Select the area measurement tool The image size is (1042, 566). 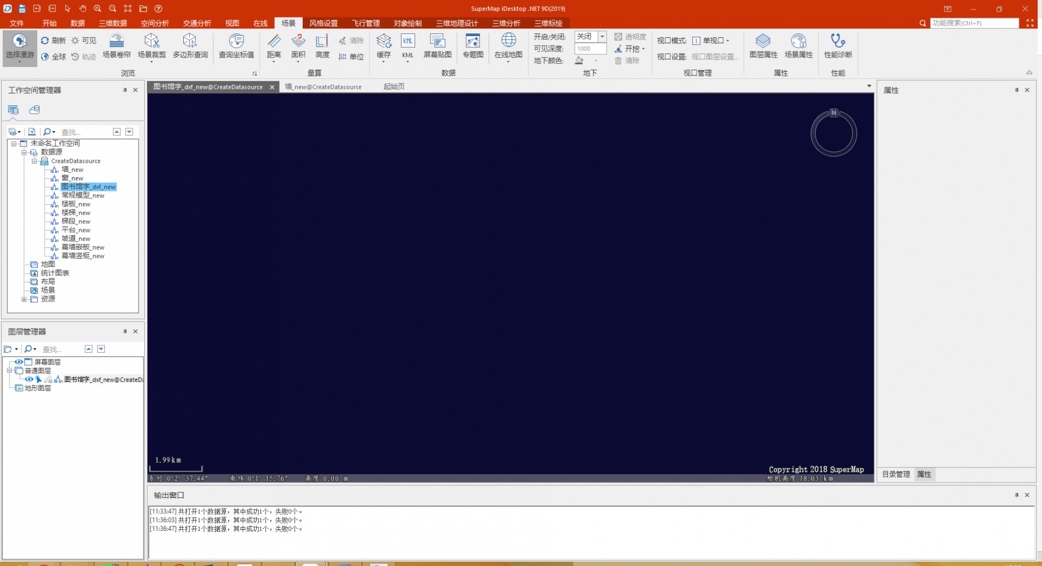pos(298,46)
